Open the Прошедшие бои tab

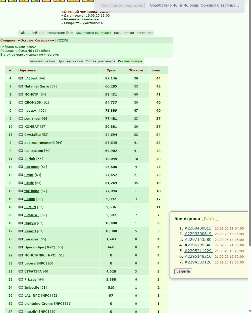pyautogui.click(x=70, y=61)
